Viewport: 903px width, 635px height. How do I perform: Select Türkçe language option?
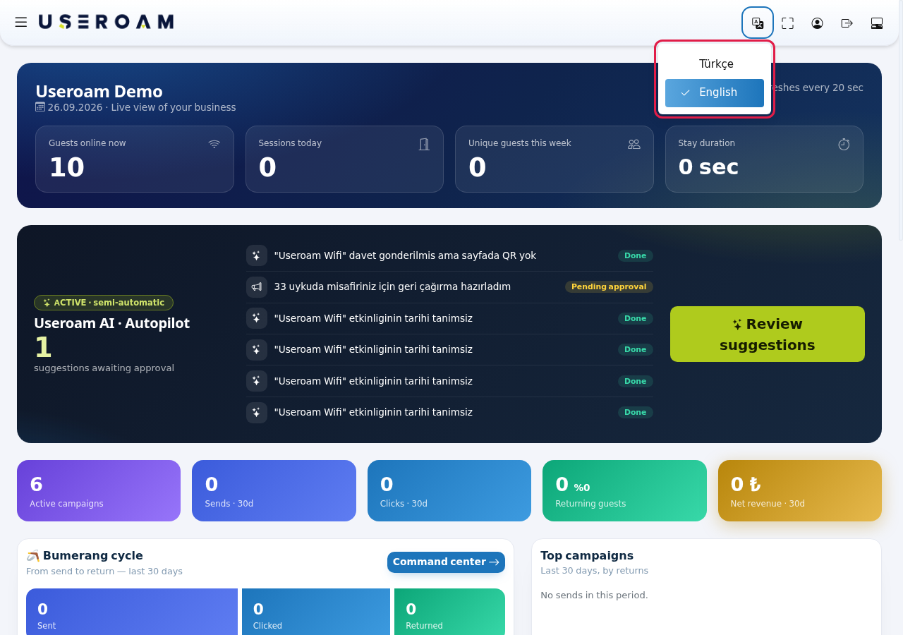click(715, 64)
